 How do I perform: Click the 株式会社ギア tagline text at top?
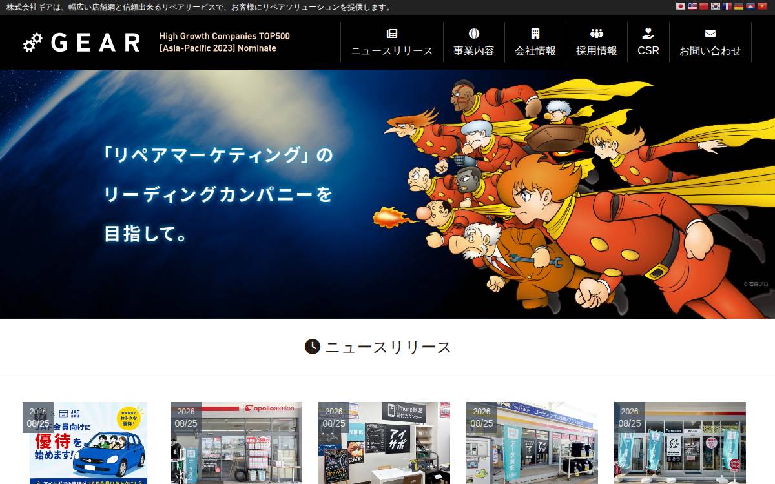199,7
